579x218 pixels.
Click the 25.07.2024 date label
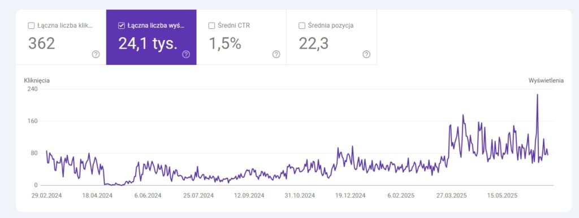coord(198,195)
